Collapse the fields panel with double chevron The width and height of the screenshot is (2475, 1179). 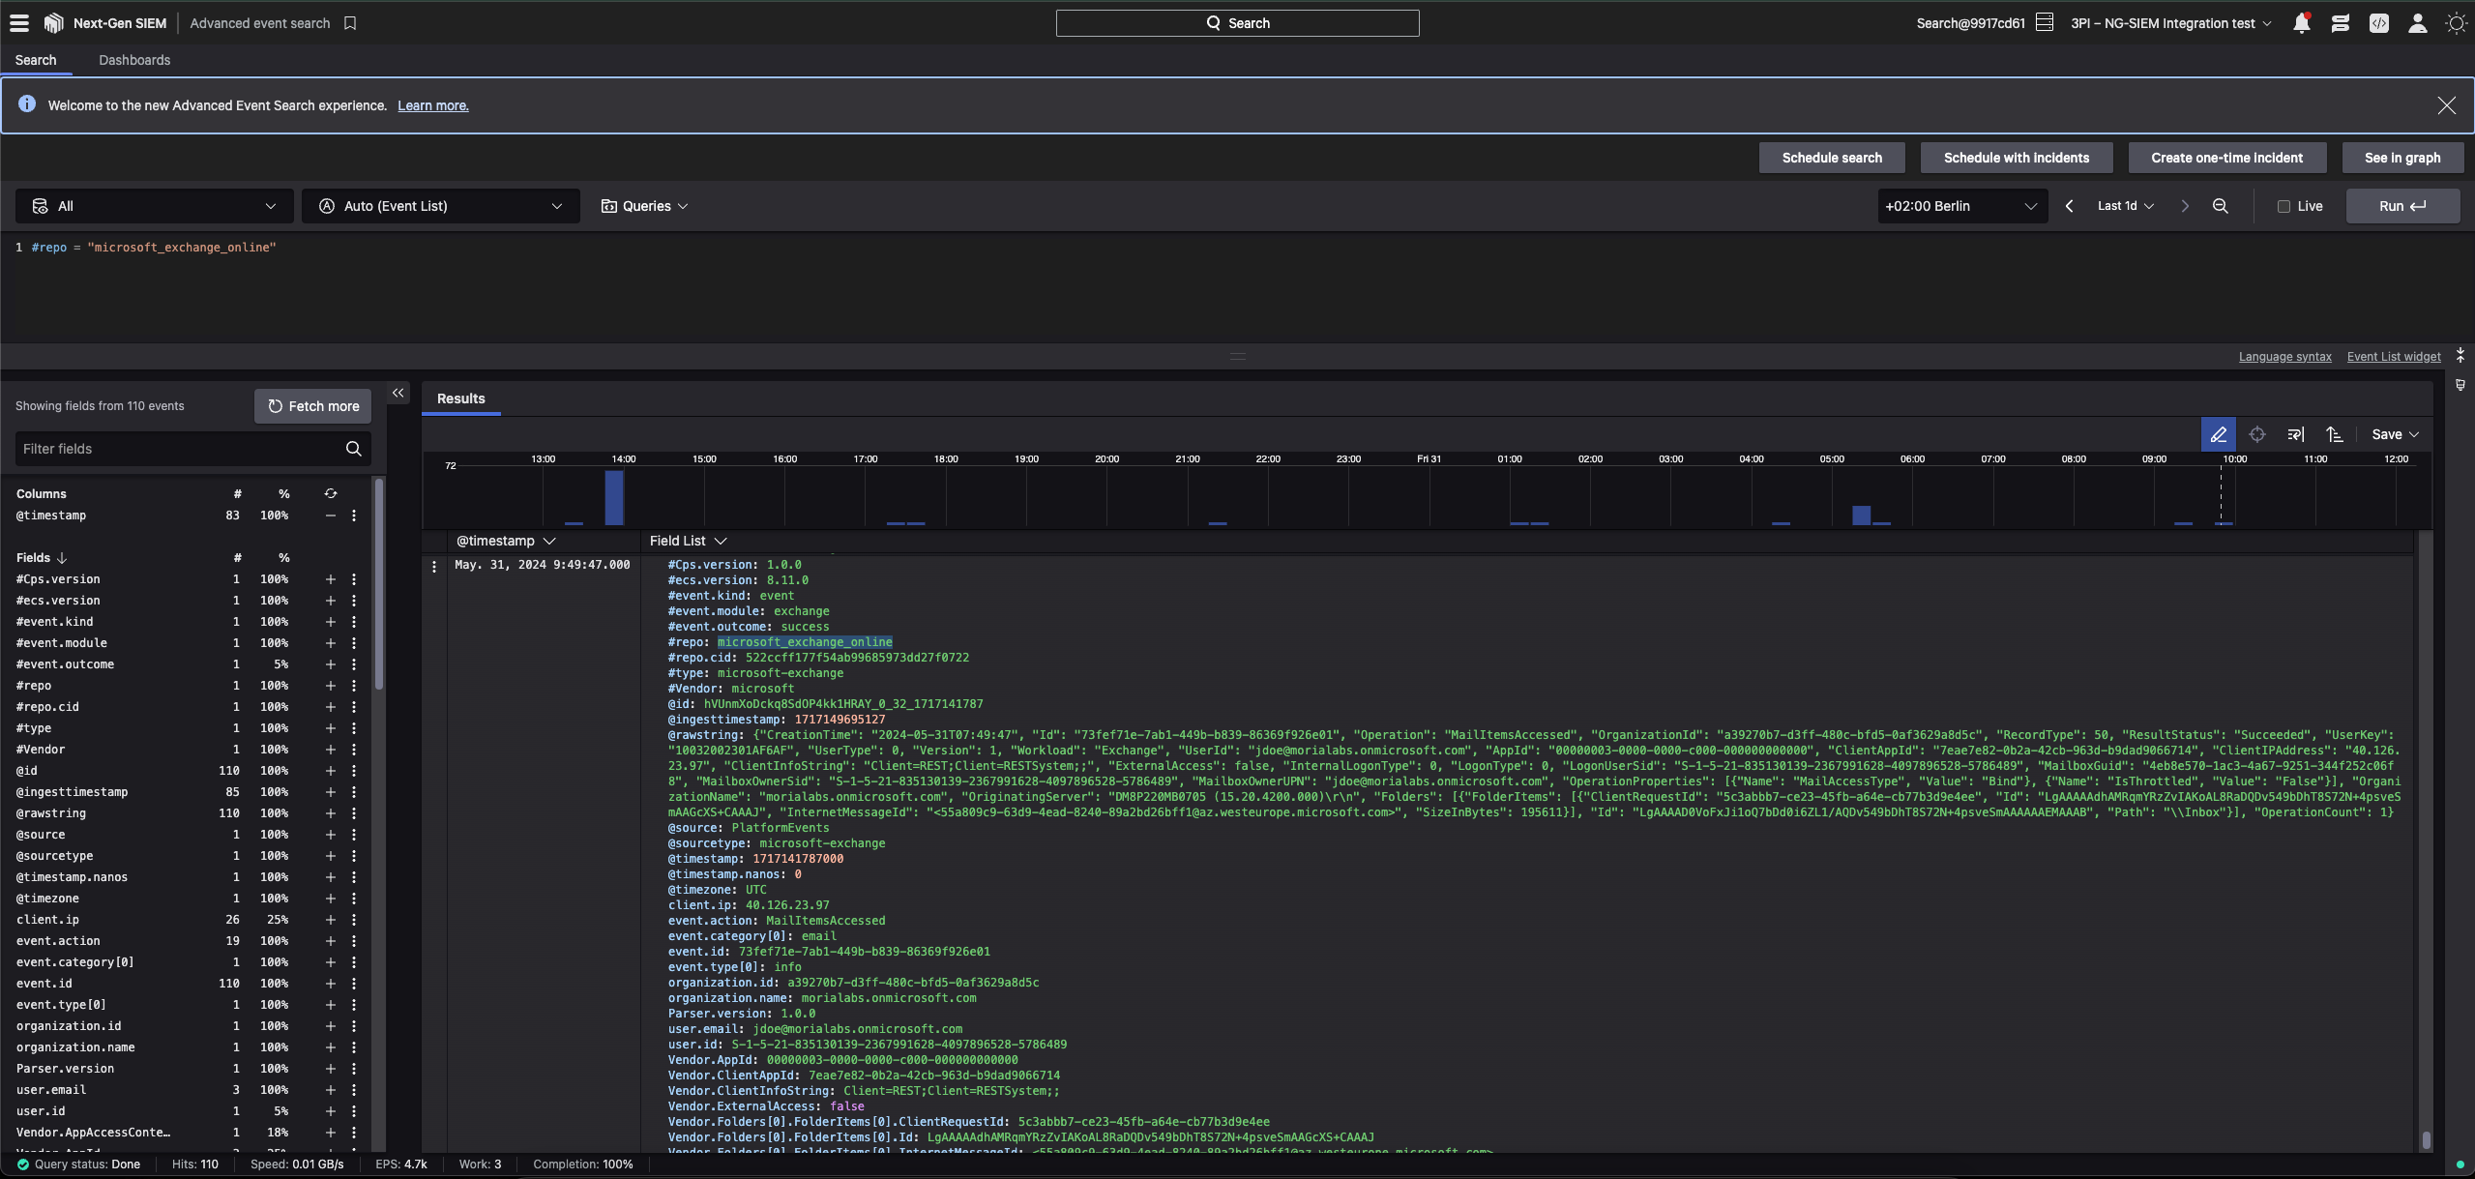pyautogui.click(x=398, y=393)
